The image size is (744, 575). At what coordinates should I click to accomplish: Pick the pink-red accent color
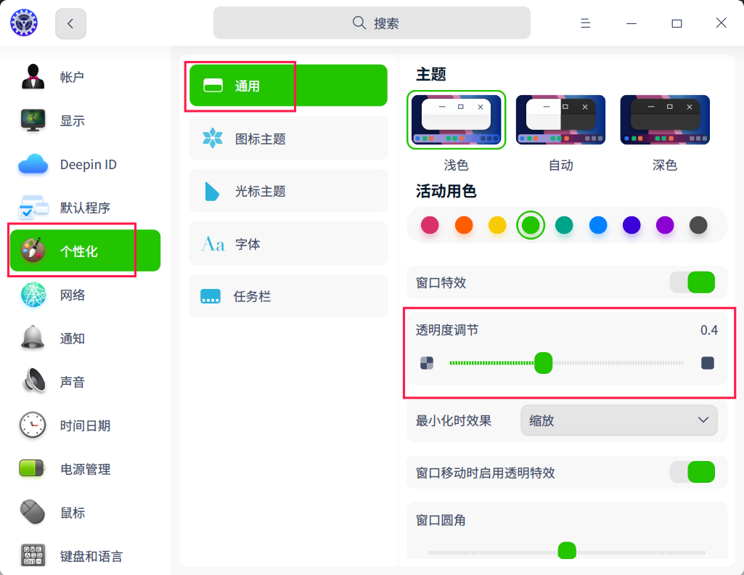430,225
